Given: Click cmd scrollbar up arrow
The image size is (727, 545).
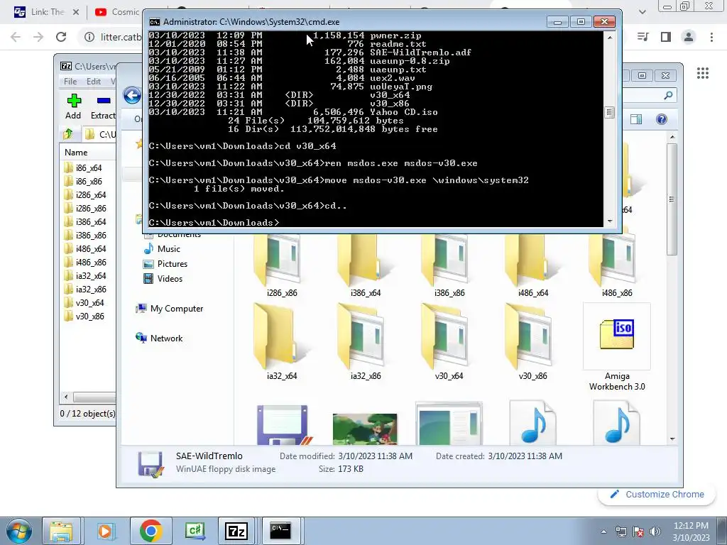Looking at the screenshot, I should coord(610,38).
